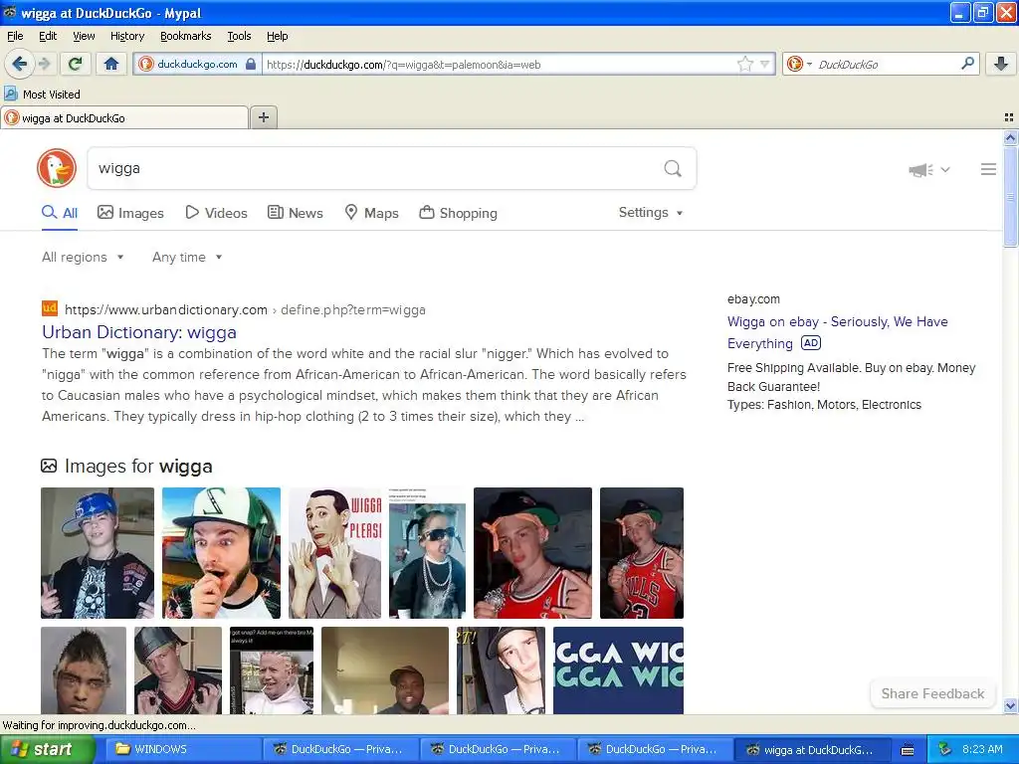Focus the DuckDuckGo toolbar search field
The image size is (1019, 764).
(886, 64)
